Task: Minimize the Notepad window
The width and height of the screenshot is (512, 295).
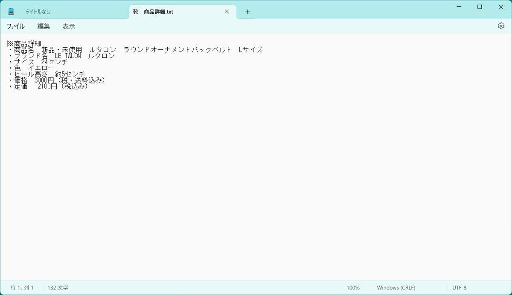Action: tap(458, 7)
